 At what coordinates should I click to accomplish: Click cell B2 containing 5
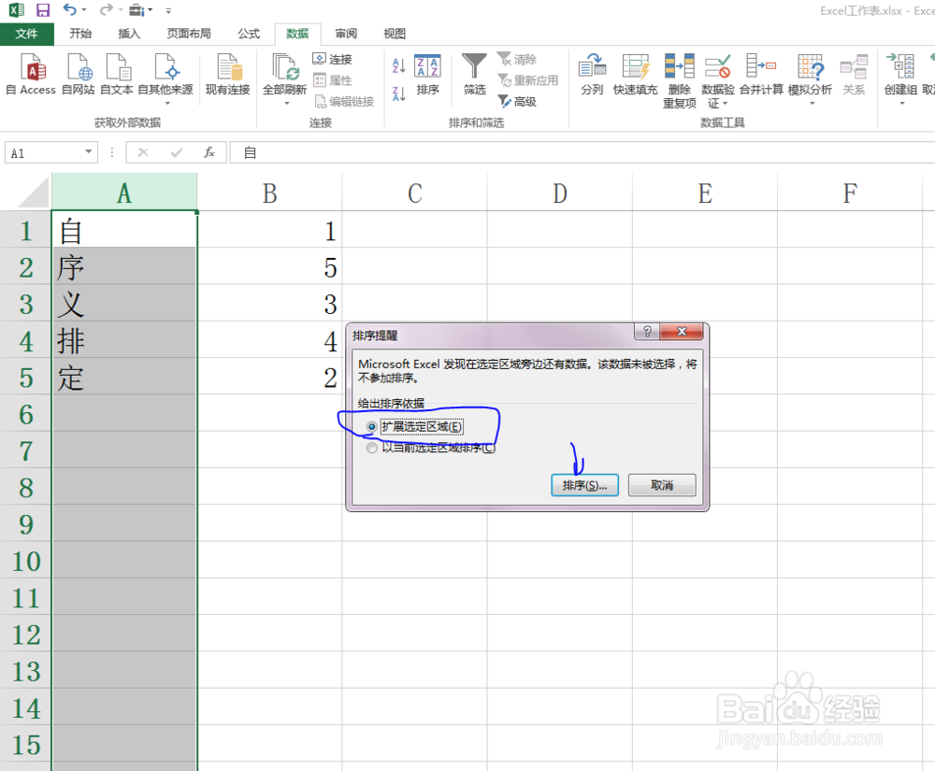click(x=269, y=266)
